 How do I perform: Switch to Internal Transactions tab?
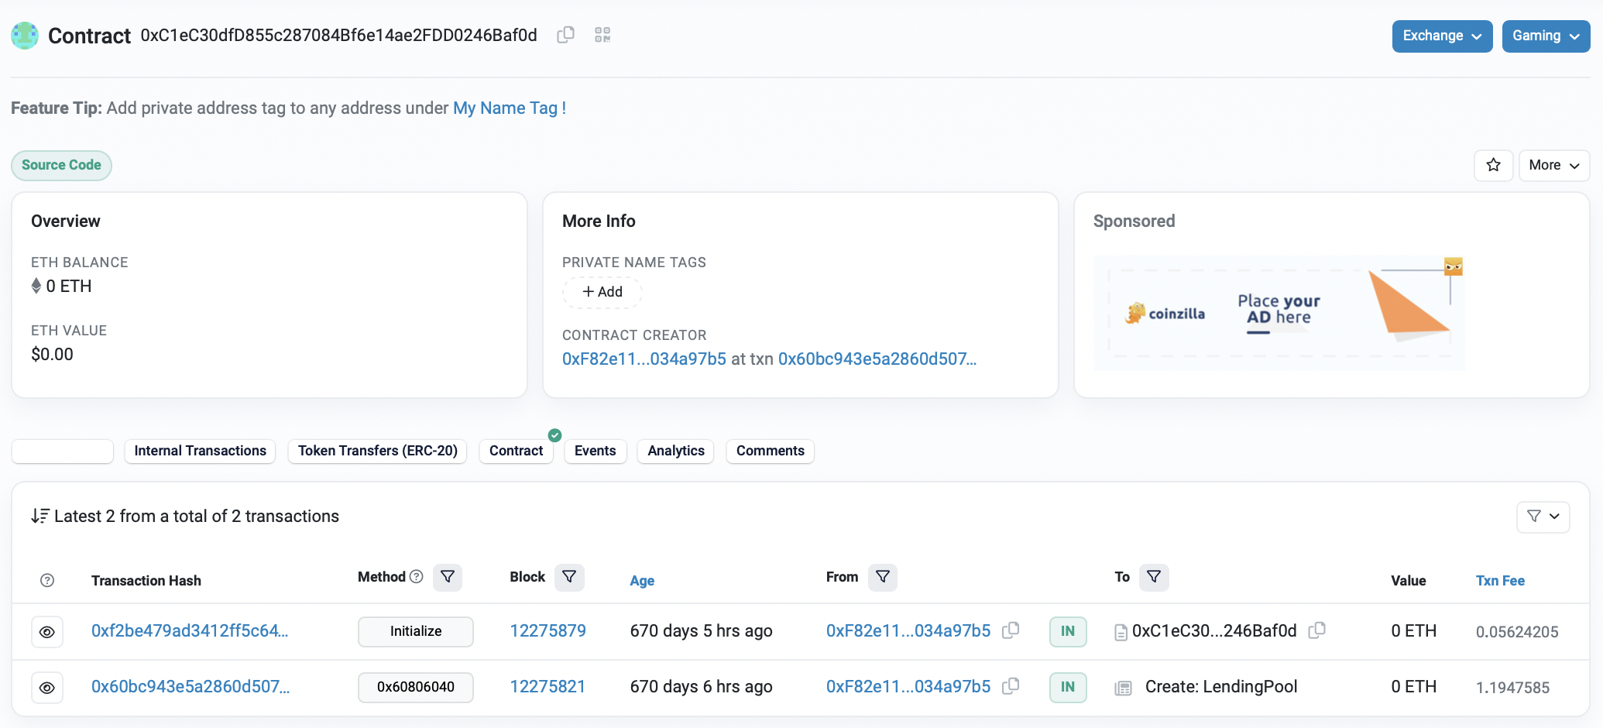click(200, 451)
